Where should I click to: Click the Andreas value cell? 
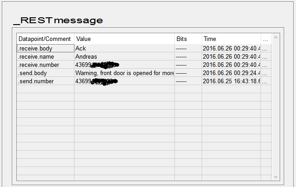(124, 56)
